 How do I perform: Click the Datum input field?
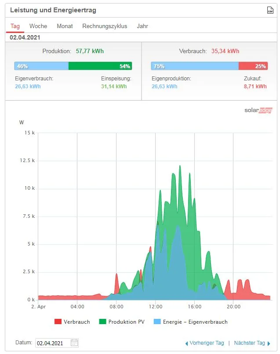tap(57, 343)
